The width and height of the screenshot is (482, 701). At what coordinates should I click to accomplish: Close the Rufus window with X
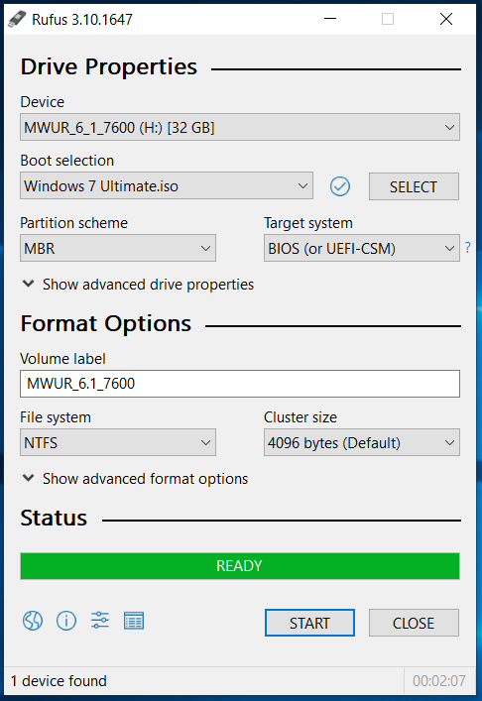pos(446,19)
